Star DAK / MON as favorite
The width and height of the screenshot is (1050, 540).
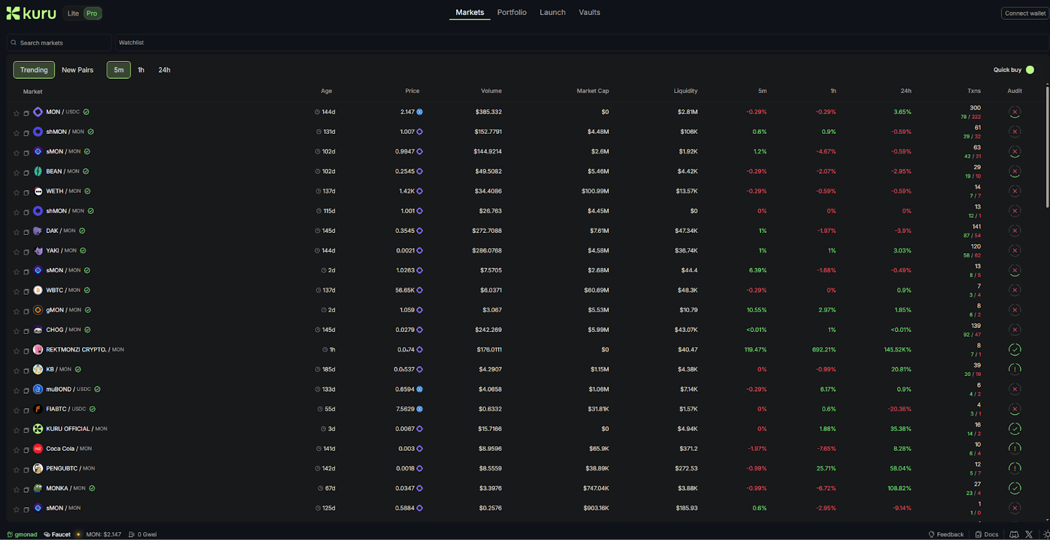16,232
